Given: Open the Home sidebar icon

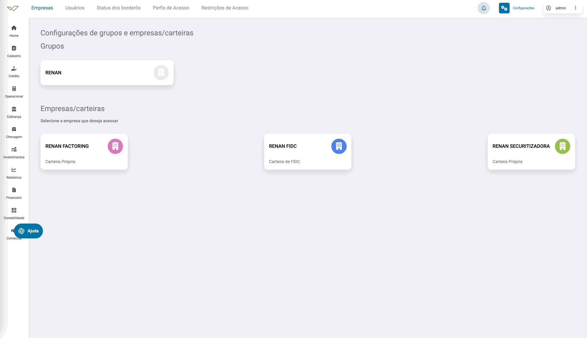Looking at the screenshot, I should tap(14, 28).
